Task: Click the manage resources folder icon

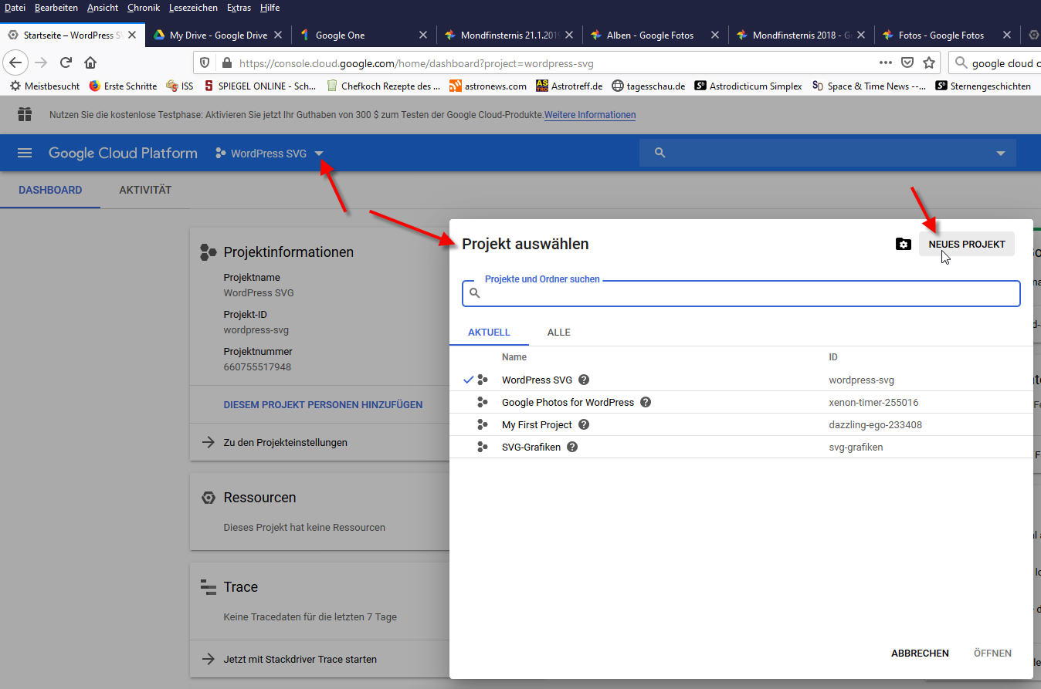Action: coord(903,244)
